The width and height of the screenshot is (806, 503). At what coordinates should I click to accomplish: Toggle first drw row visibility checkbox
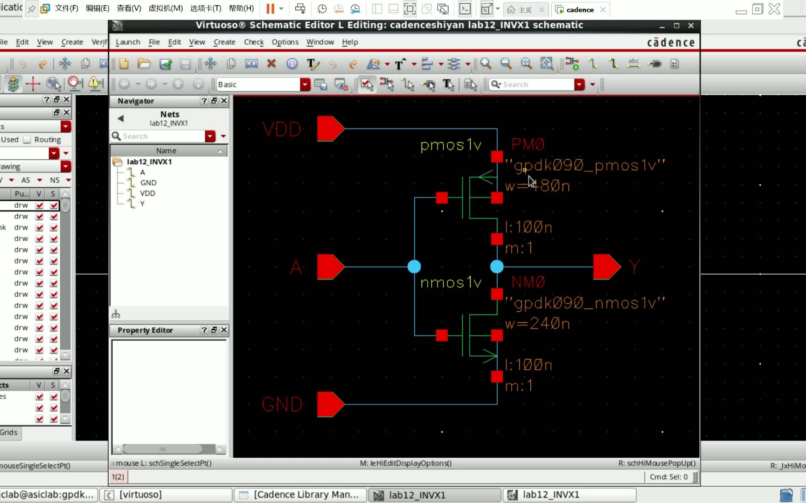click(x=40, y=205)
